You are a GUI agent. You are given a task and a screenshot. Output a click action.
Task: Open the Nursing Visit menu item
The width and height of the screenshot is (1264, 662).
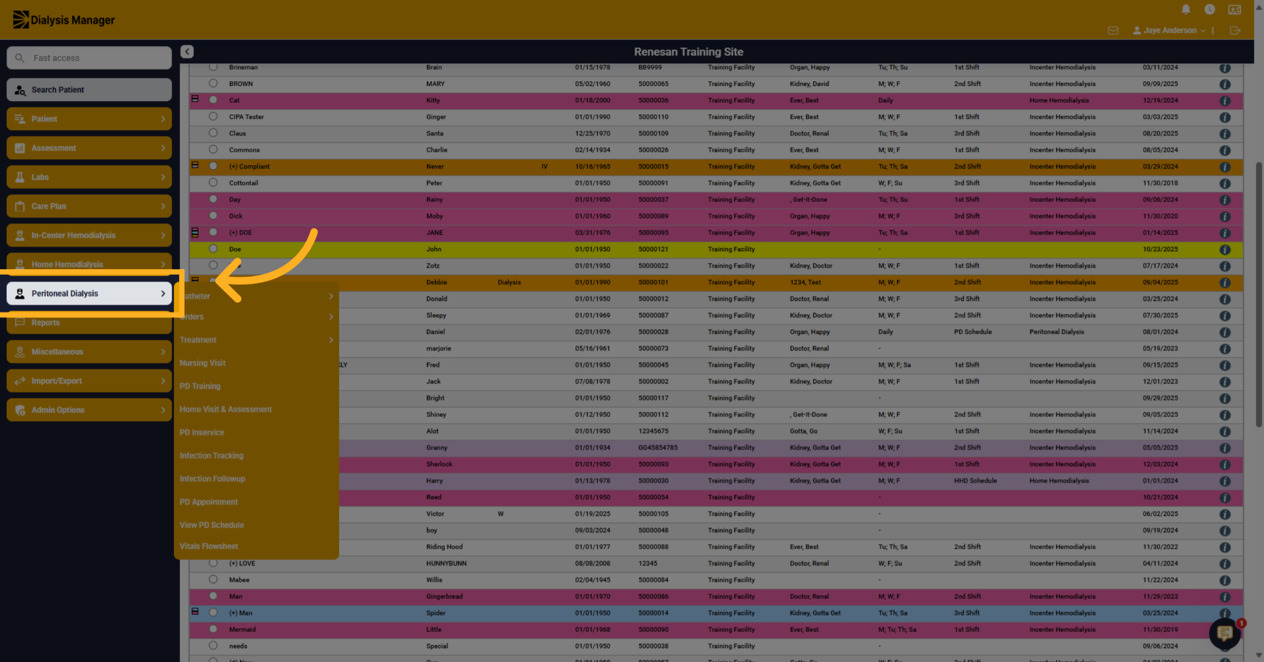[x=202, y=363]
